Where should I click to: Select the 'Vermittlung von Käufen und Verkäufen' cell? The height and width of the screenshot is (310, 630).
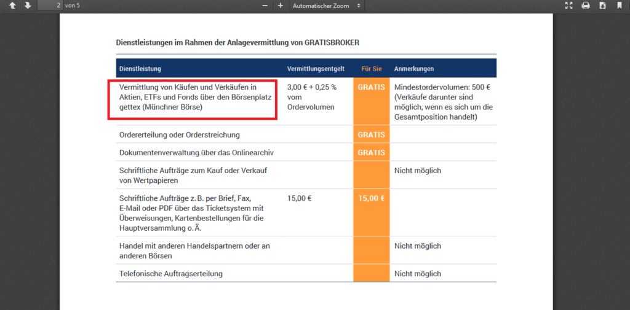click(195, 98)
